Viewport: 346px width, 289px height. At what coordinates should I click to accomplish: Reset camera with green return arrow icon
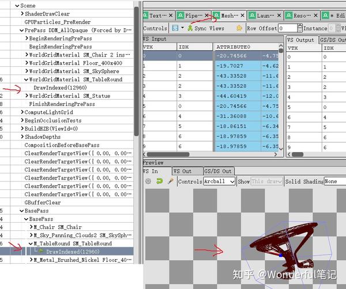click(x=159, y=181)
